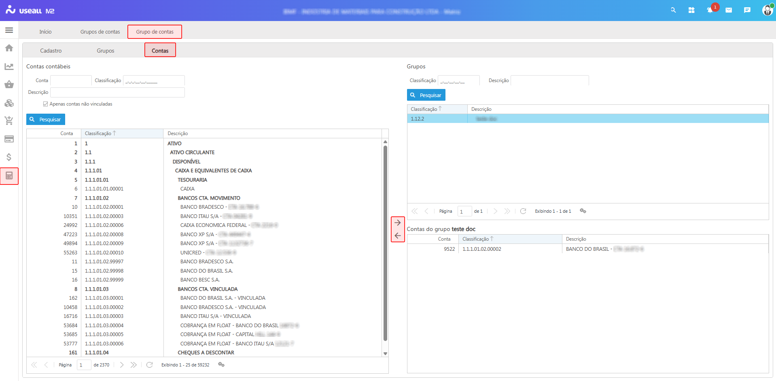The width and height of the screenshot is (776, 381).
Task: Click Pesquisar button under Contas contábeis
Action: (x=46, y=119)
